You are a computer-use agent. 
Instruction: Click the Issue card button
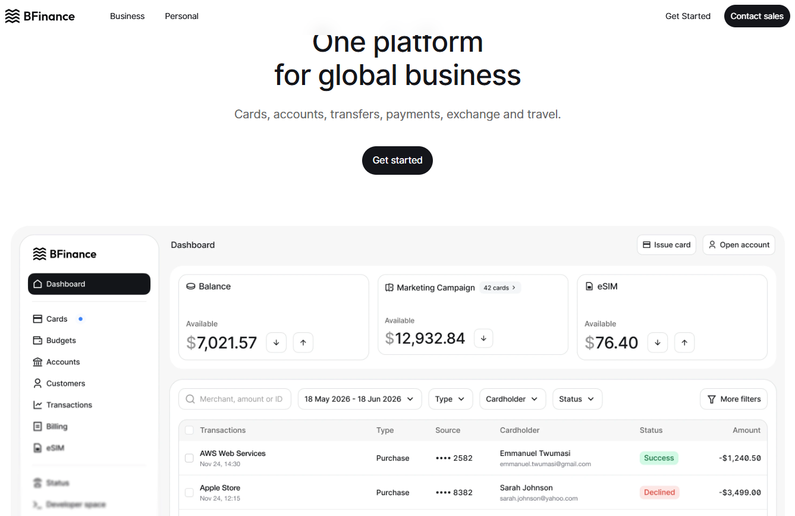tap(667, 245)
